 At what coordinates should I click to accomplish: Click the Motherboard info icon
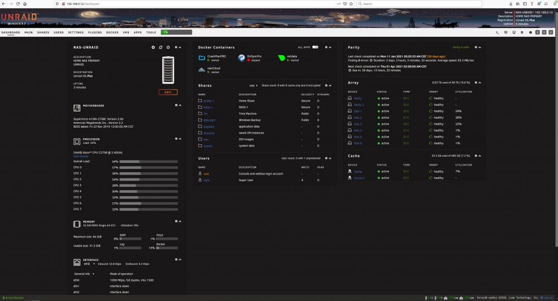(176, 105)
